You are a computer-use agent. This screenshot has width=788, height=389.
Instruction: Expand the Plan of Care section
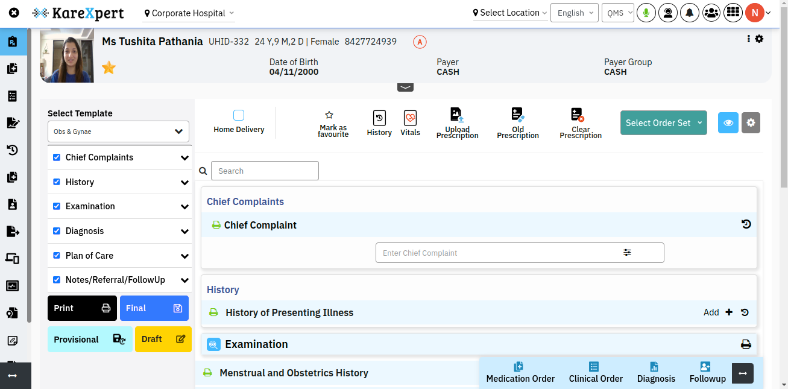tap(184, 255)
